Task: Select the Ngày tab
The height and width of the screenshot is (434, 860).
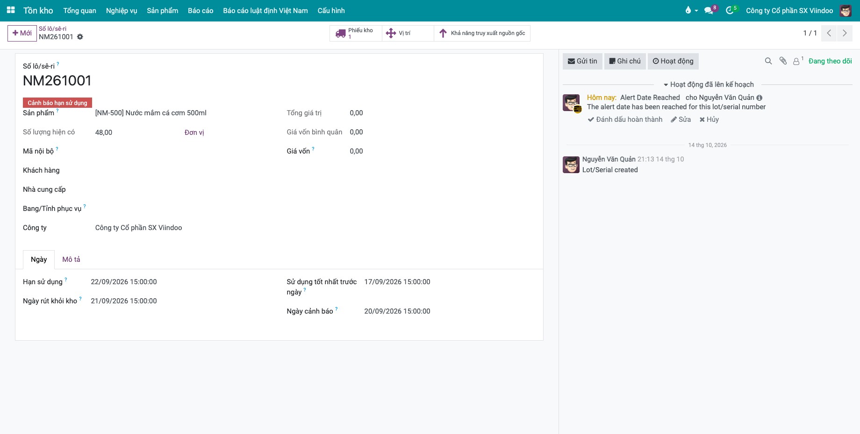Action: (39, 259)
